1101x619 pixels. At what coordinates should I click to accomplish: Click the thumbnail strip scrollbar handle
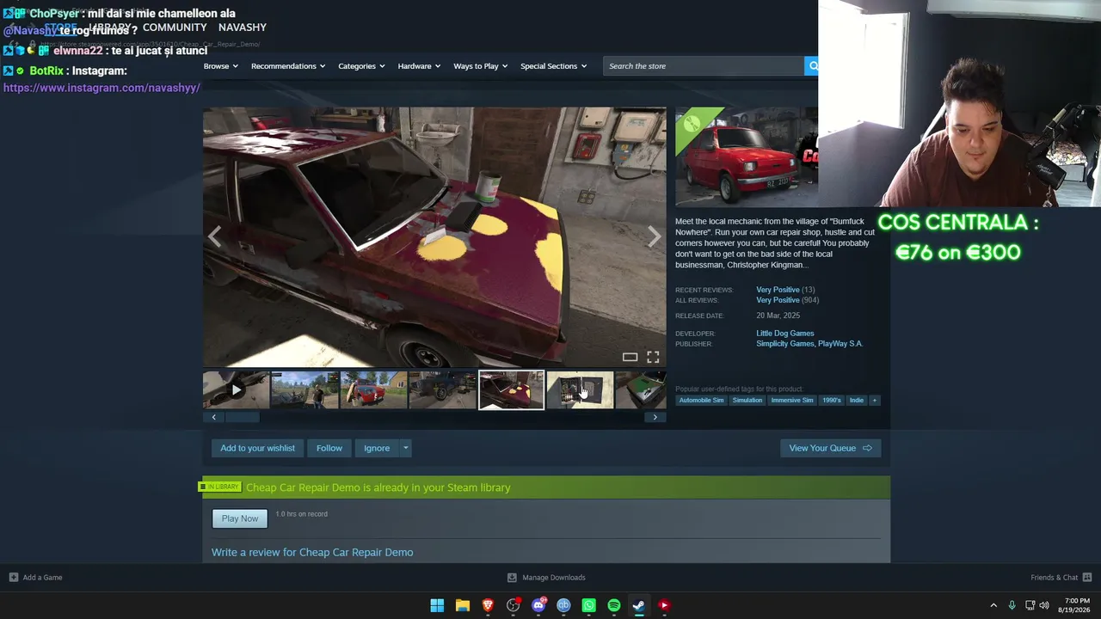[242, 417]
